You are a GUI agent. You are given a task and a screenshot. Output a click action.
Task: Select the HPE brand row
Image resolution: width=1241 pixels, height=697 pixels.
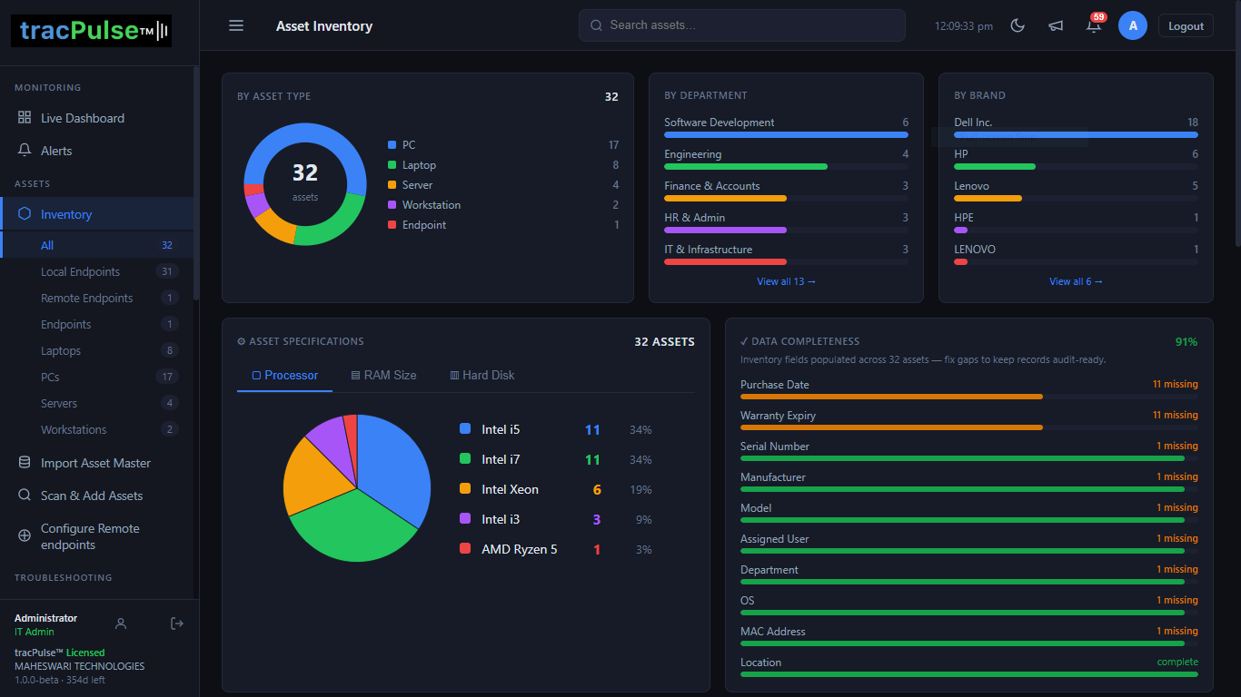pos(1076,221)
